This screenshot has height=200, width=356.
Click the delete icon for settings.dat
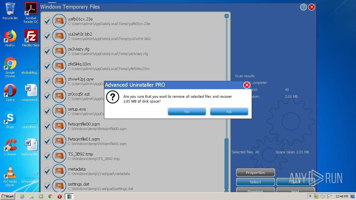coord(59,186)
